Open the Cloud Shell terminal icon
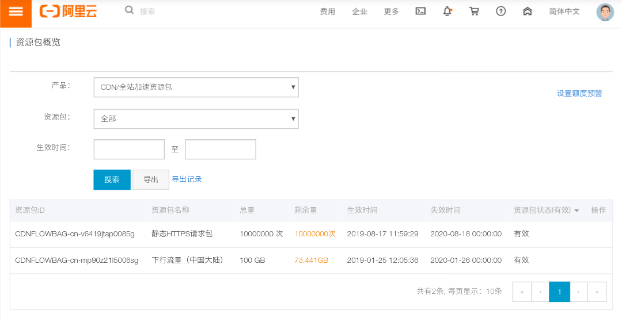622x322 pixels. pos(420,11)
